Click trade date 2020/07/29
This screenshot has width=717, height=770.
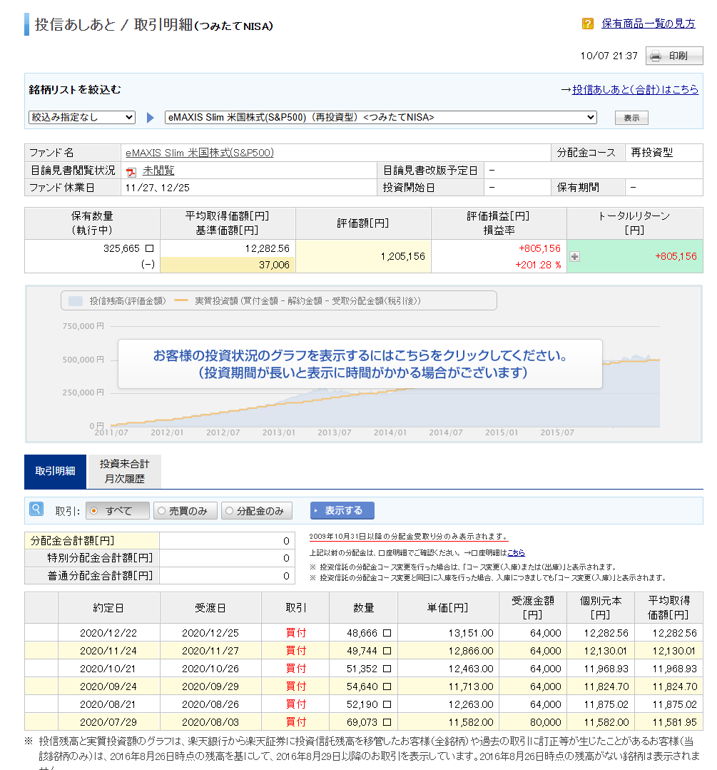108,722
